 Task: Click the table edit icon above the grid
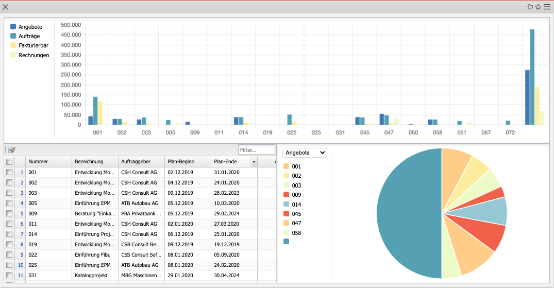pyautogui.click(x=12, y=149)
